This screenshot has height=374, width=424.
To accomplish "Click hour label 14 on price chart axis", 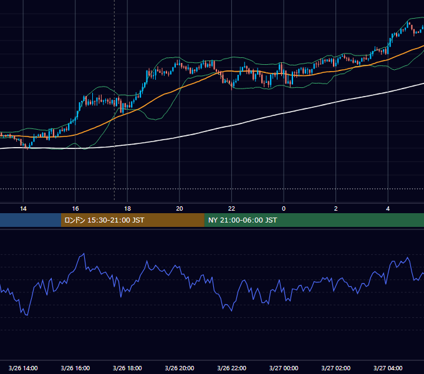I will [23, 209].
